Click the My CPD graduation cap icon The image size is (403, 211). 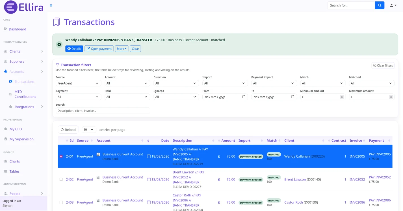tap(5, 129)
